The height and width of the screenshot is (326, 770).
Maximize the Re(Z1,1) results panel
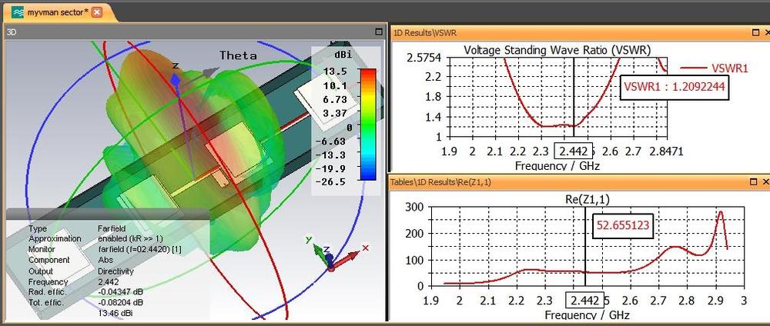754,182
